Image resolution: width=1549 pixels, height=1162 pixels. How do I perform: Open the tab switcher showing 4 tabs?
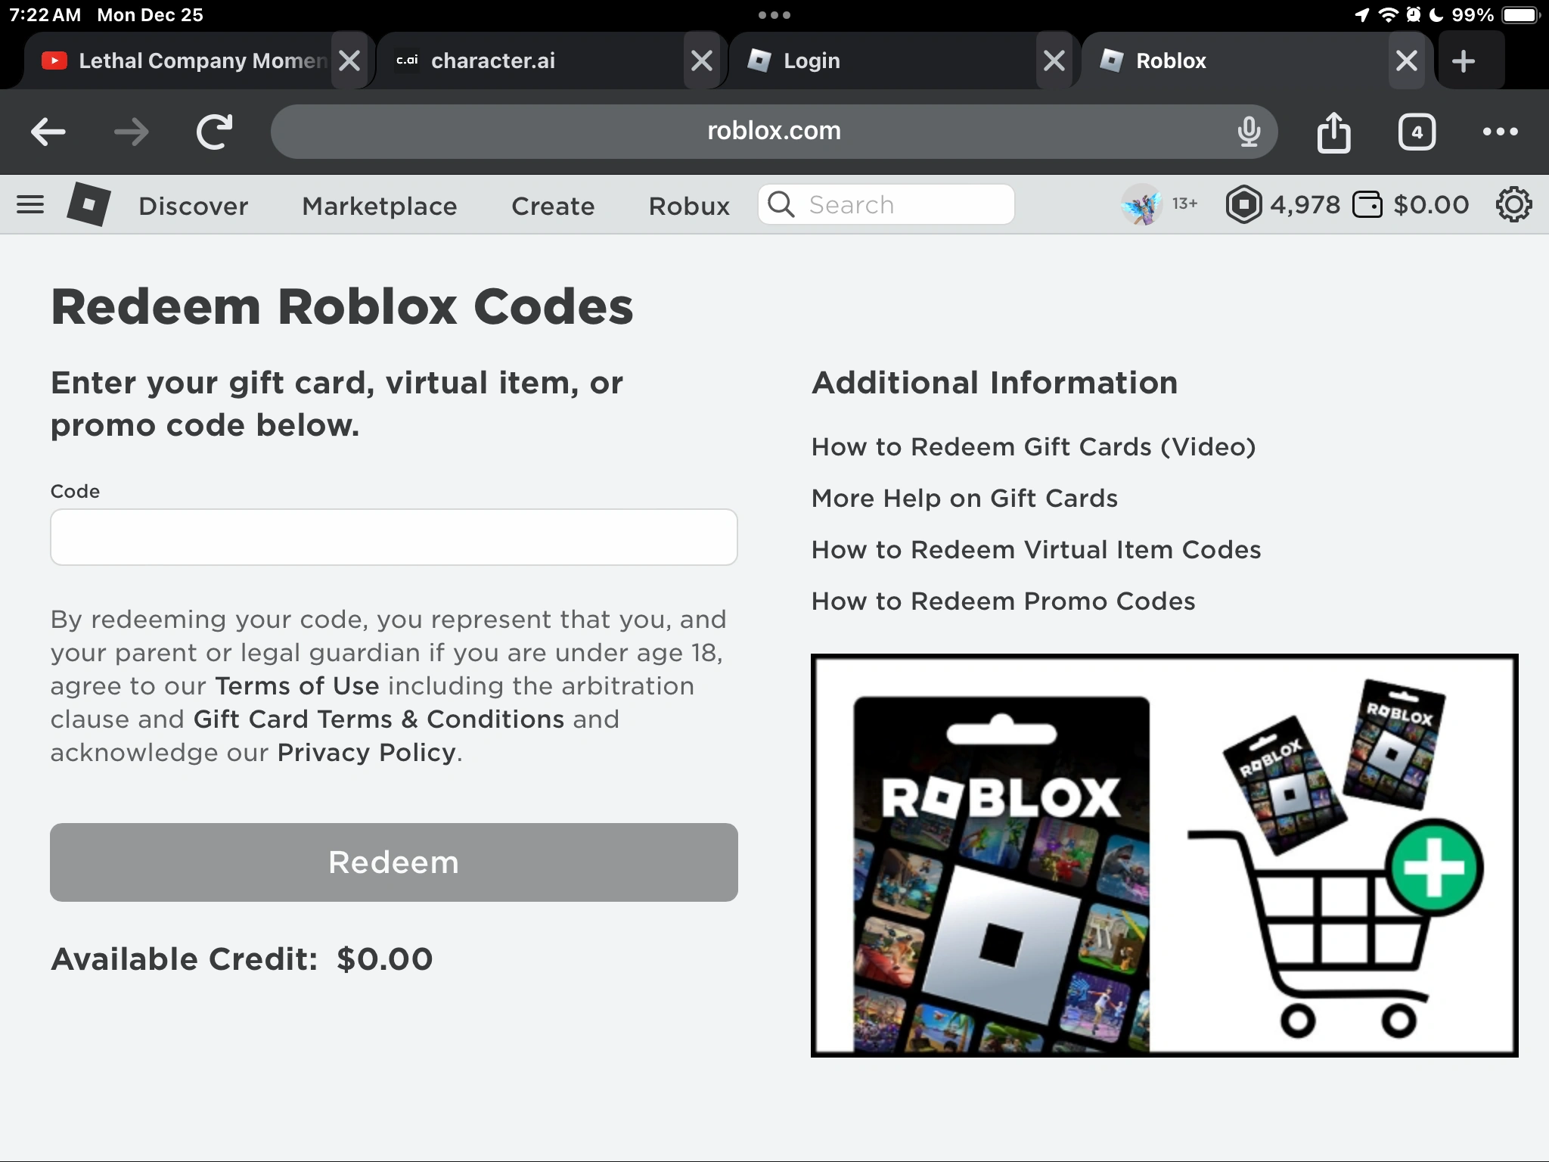[1417, 132]
